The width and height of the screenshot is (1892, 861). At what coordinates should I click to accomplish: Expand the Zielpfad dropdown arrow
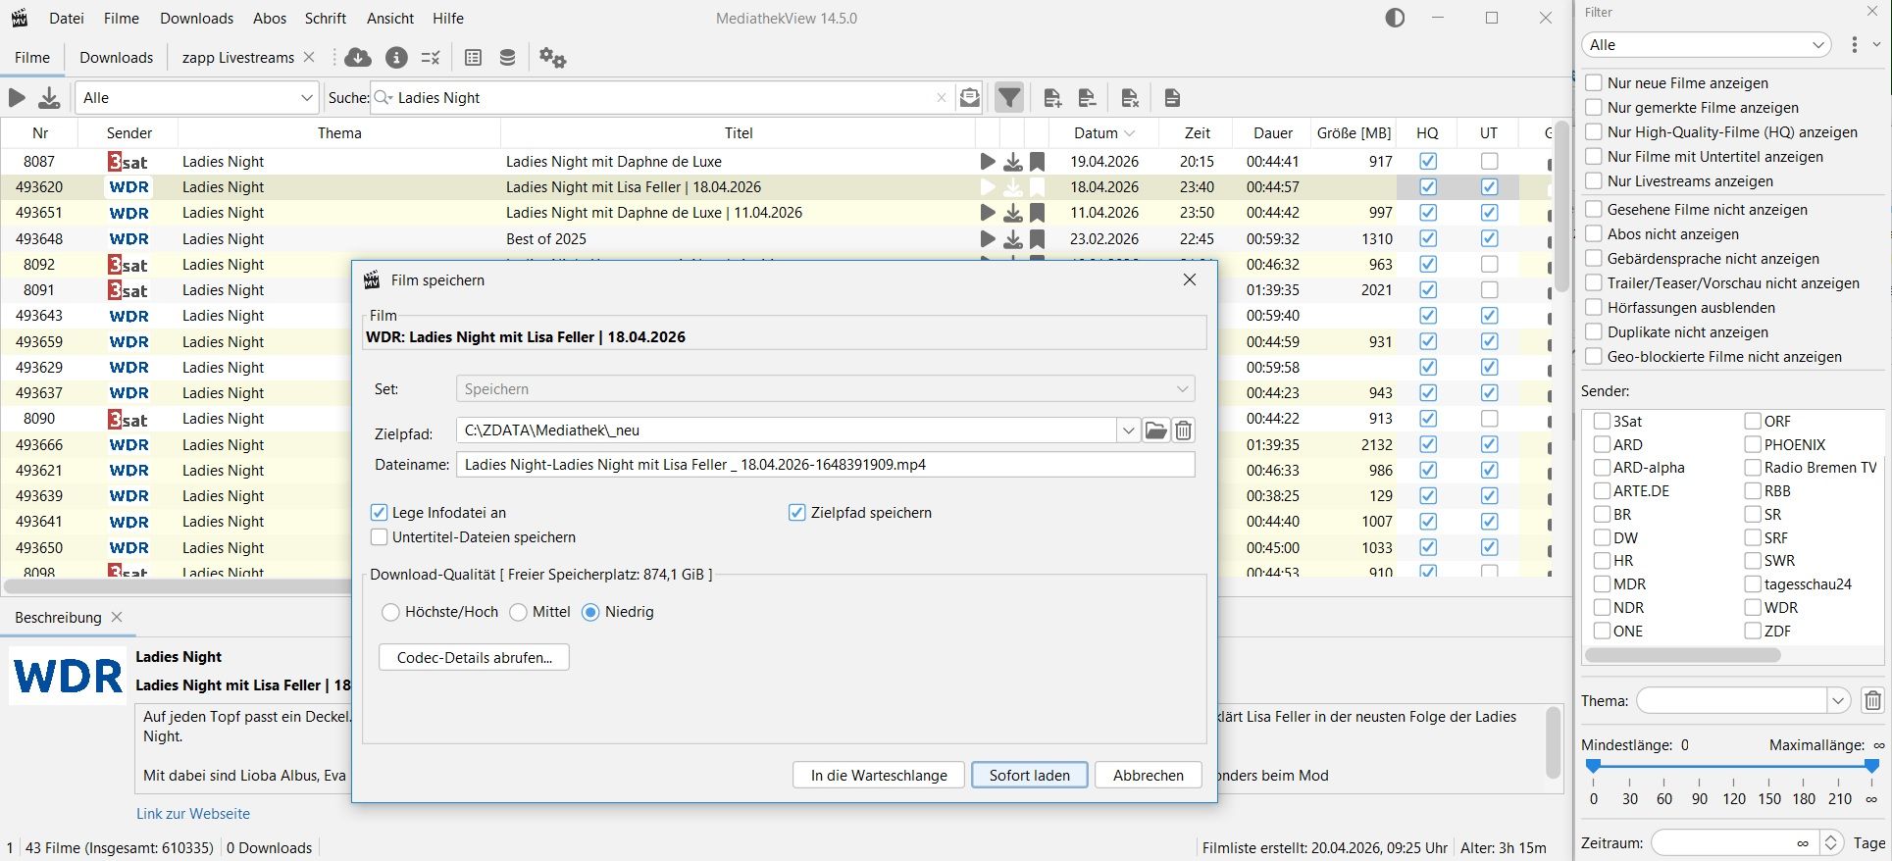coord(1128,430)
